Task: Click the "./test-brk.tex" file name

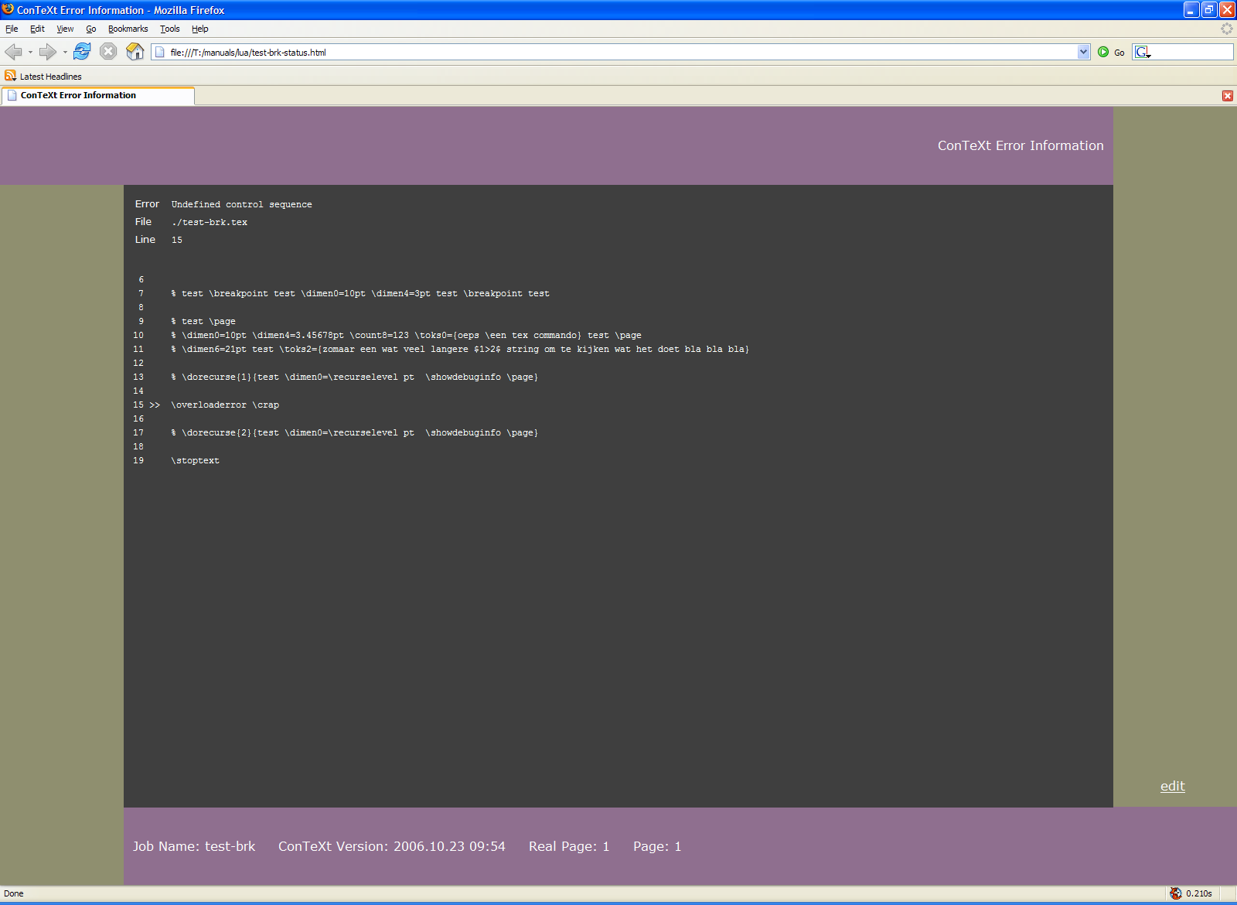Action: pos(210,222)
